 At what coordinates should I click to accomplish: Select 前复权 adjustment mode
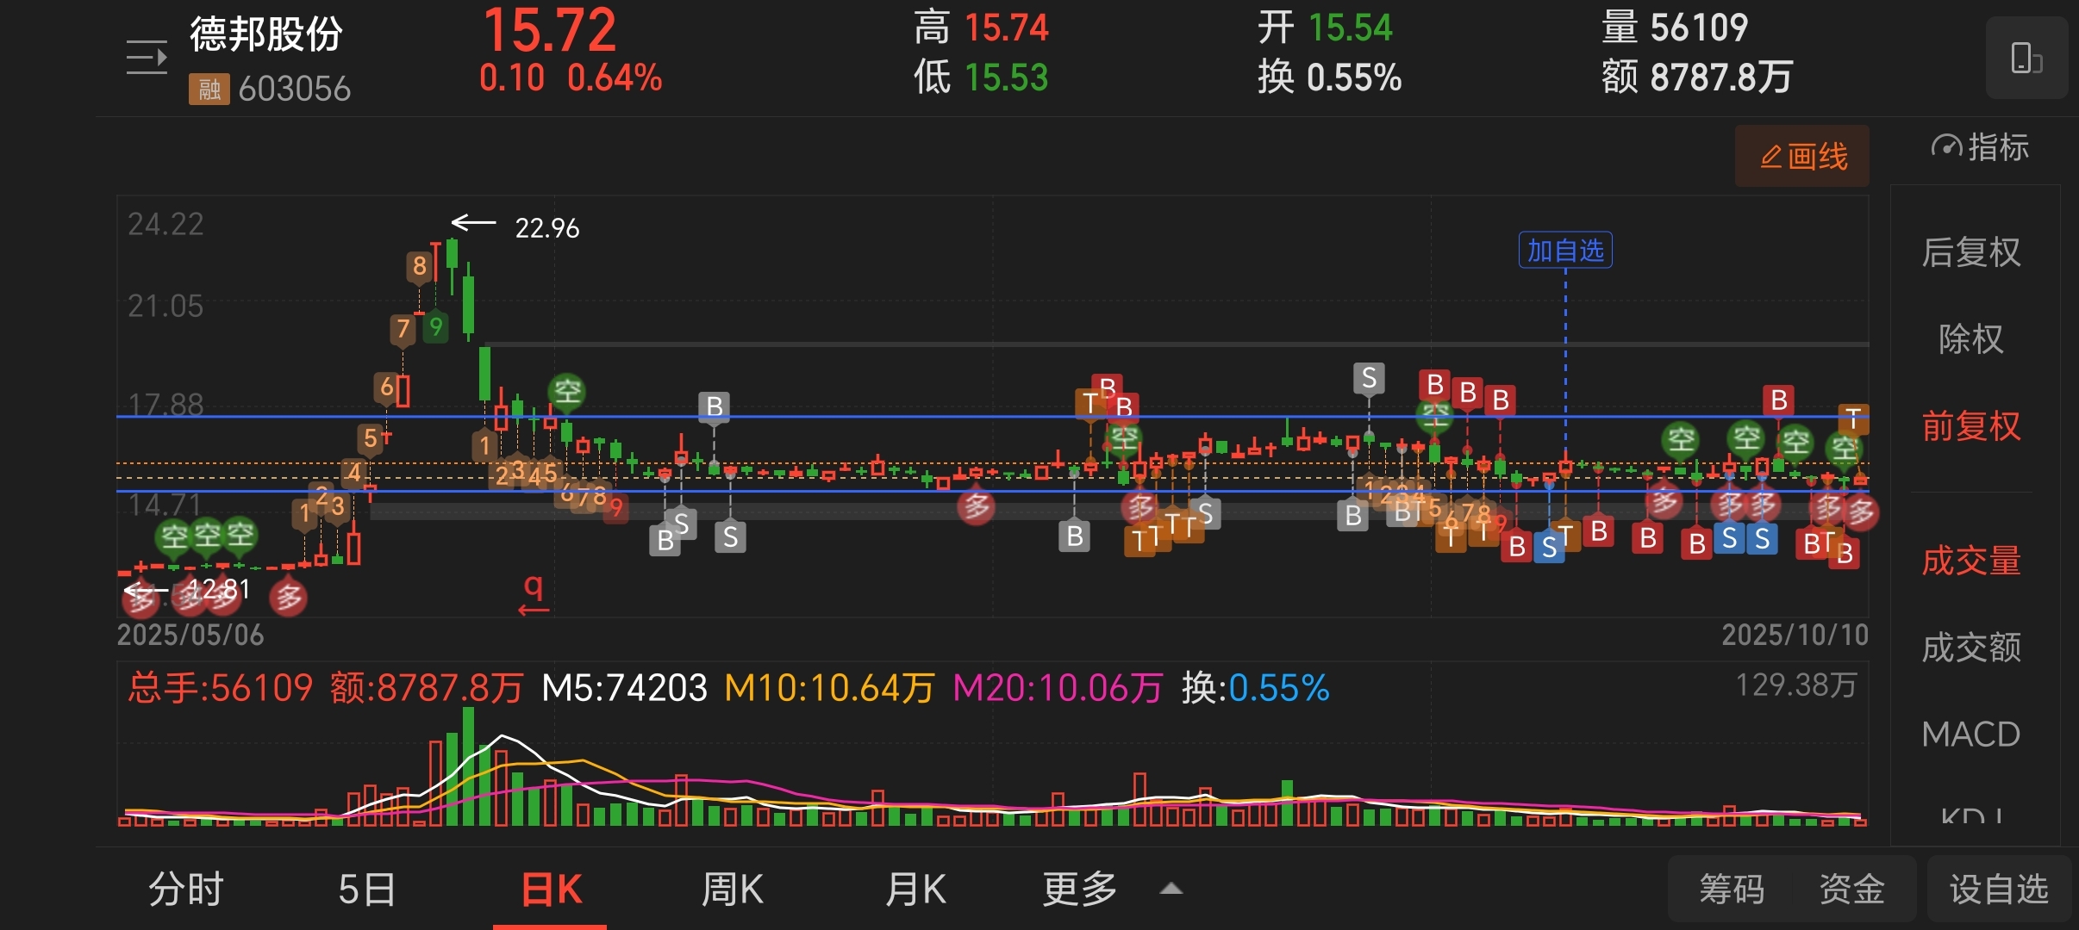point(1970,426)
